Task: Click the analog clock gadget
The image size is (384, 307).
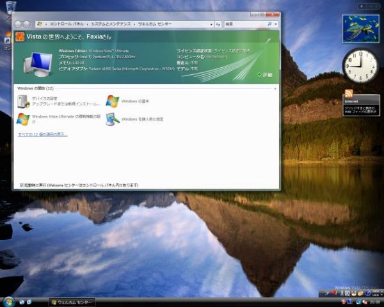Action: pyautogui.click(x=360, y=66)
